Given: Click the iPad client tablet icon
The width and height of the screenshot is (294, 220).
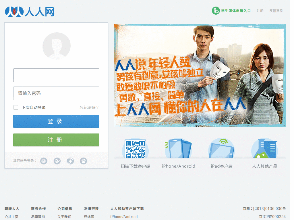Looking at the screenshot, I should [x=221, y=148].
